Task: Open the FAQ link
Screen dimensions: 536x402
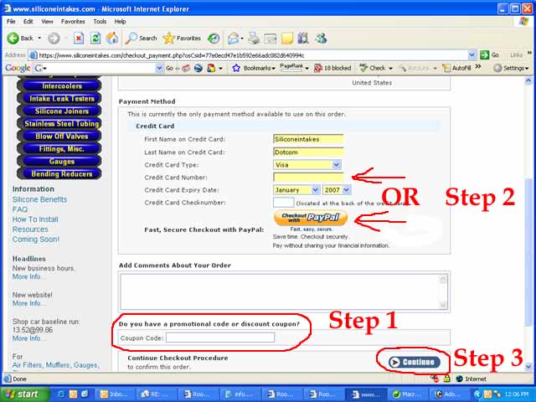Action: tap(20, 209)
